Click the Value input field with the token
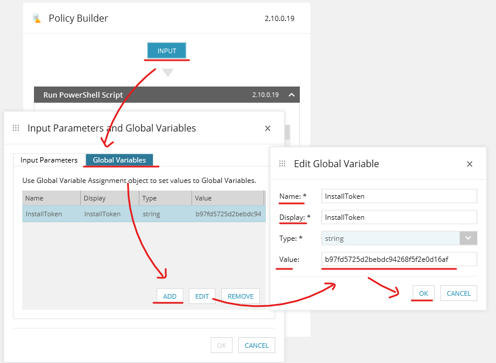 pos(399,259)
